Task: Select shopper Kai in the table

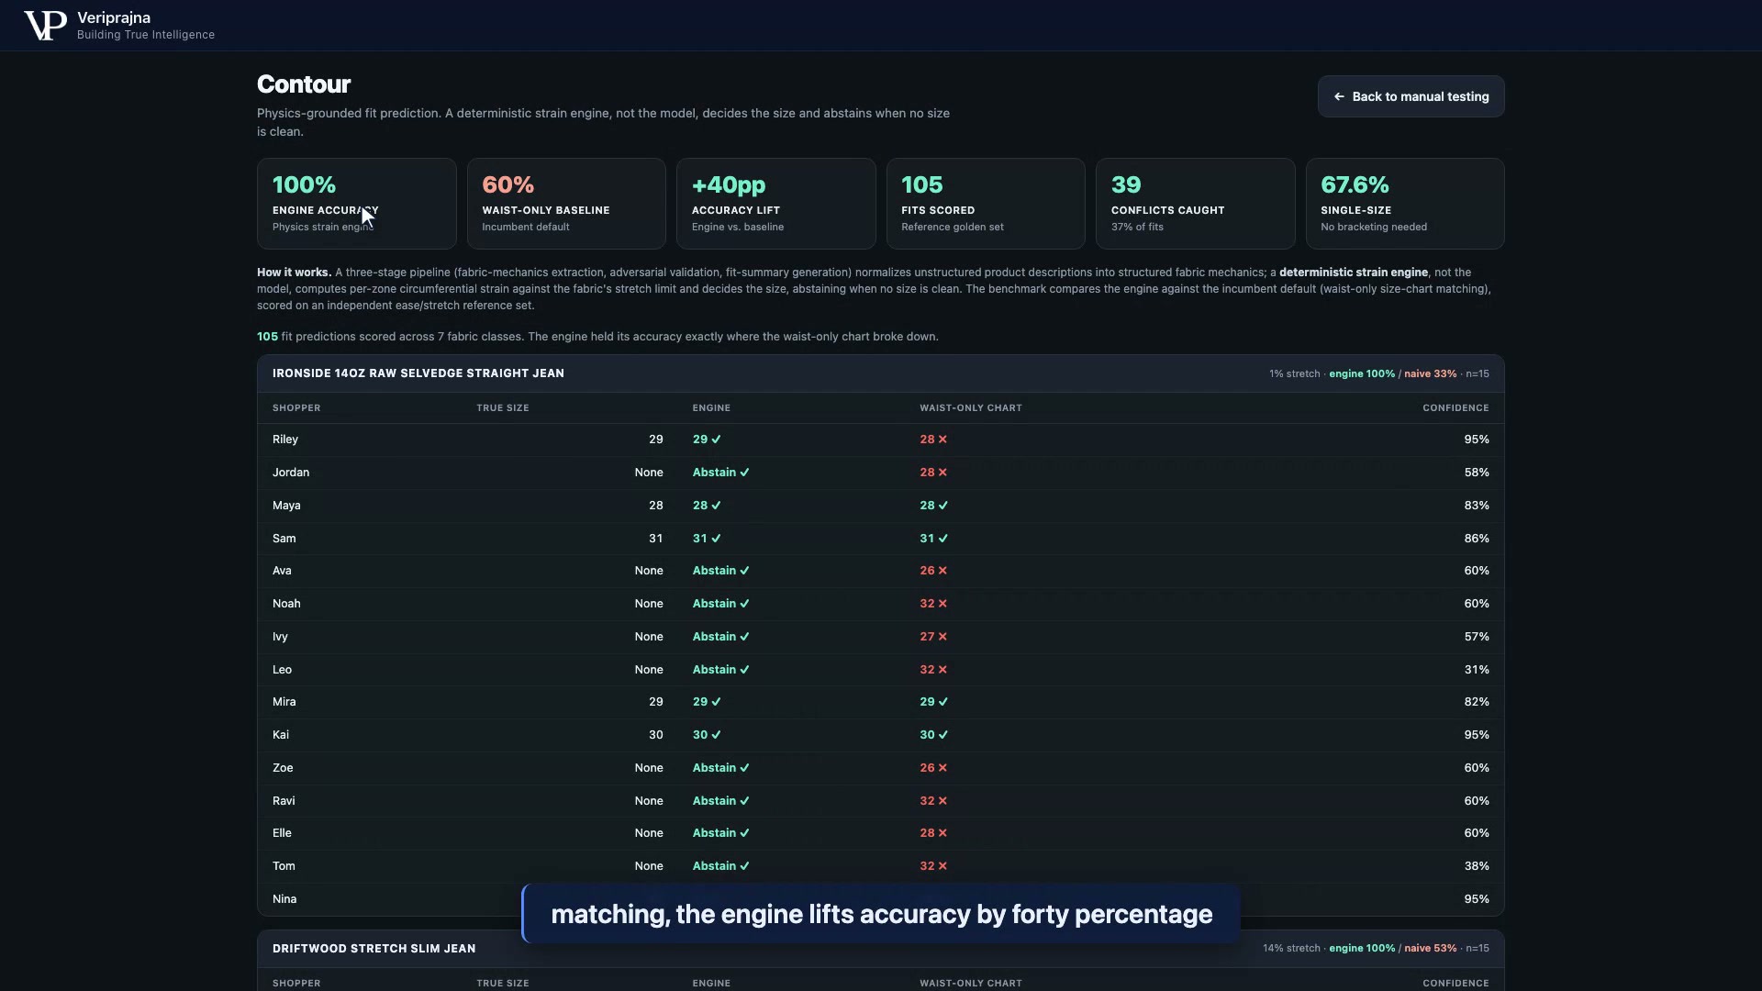Action: click(x=281, y=735)
